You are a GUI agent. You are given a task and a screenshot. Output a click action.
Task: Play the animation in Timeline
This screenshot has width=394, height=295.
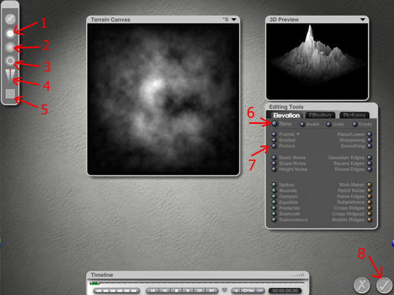click(x=188, y=291)
